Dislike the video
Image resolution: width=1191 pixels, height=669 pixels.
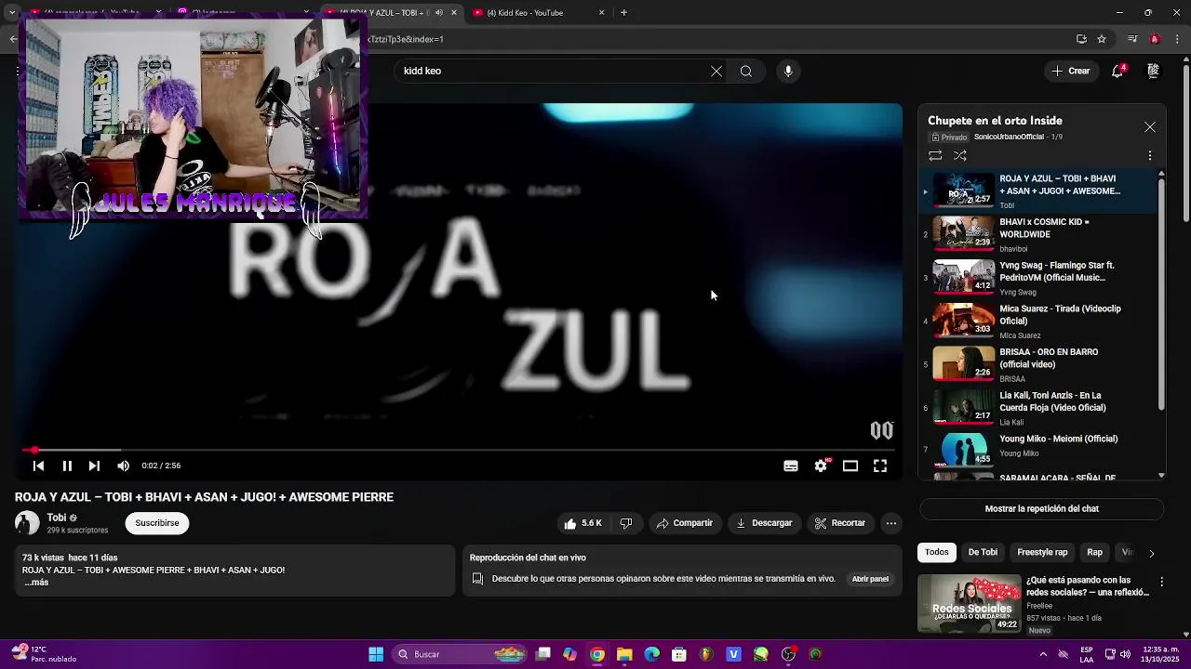tap(626, 523)
